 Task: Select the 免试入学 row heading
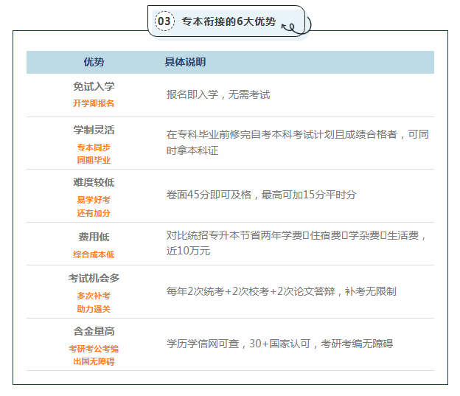click(94, 87)
